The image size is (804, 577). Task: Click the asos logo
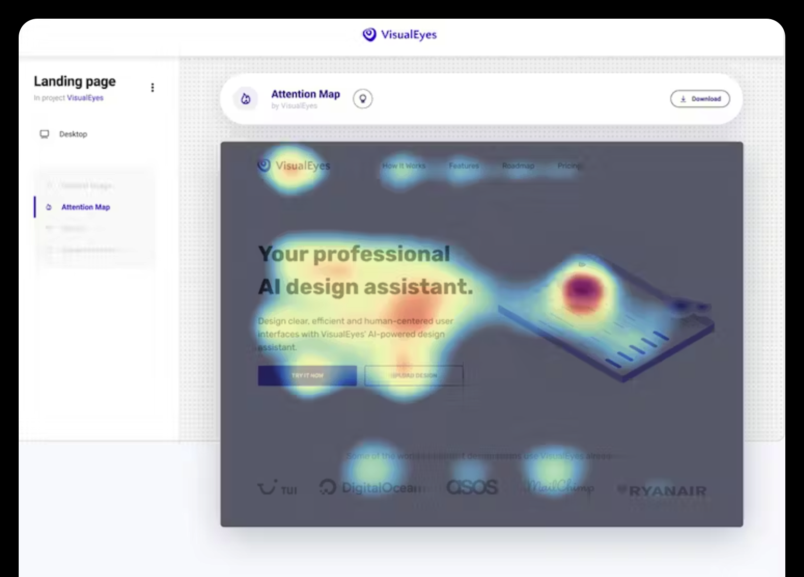point(472,487)
